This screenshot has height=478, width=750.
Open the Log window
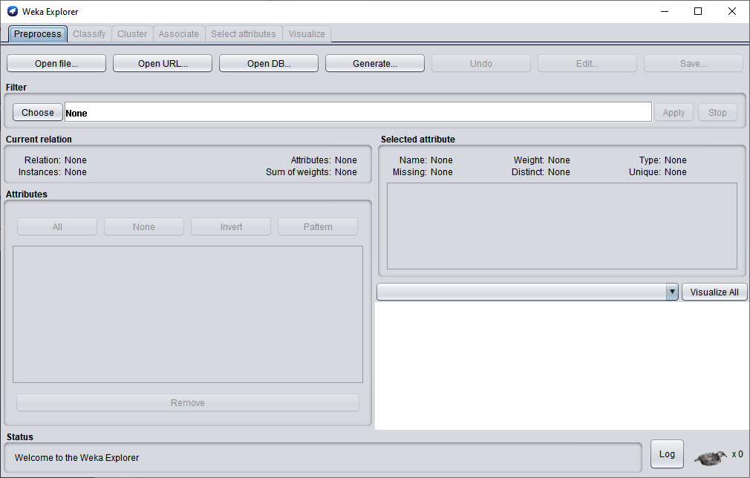click(667, 454)
